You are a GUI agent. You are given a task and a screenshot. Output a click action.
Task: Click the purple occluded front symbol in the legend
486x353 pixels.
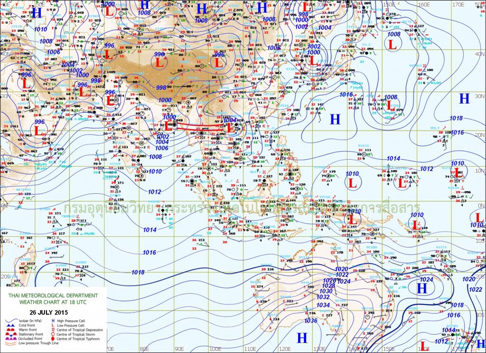[11, 338]
